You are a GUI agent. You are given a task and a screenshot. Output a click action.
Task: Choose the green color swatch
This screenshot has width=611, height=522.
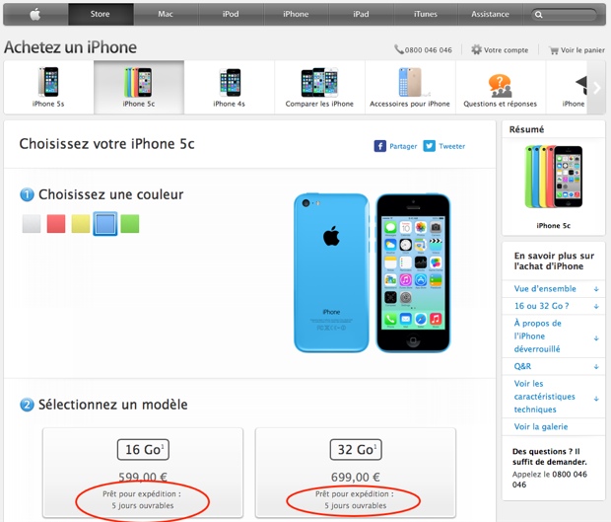coord(130,224)
